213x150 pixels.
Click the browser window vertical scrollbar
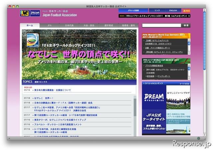[204, 41]
